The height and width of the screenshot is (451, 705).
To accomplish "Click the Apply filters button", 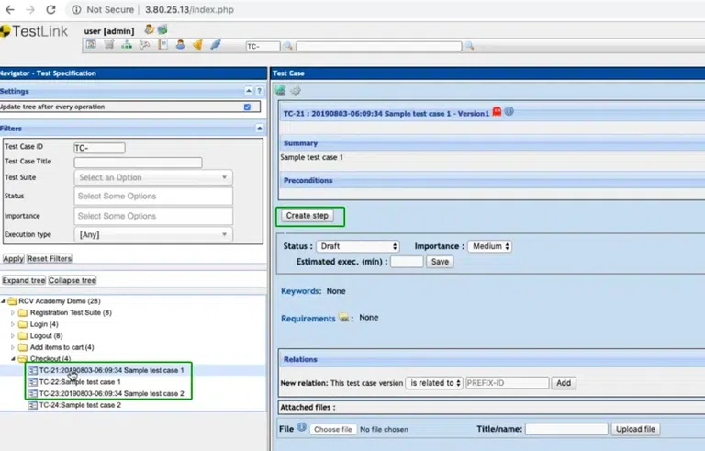I will [14, 259].
